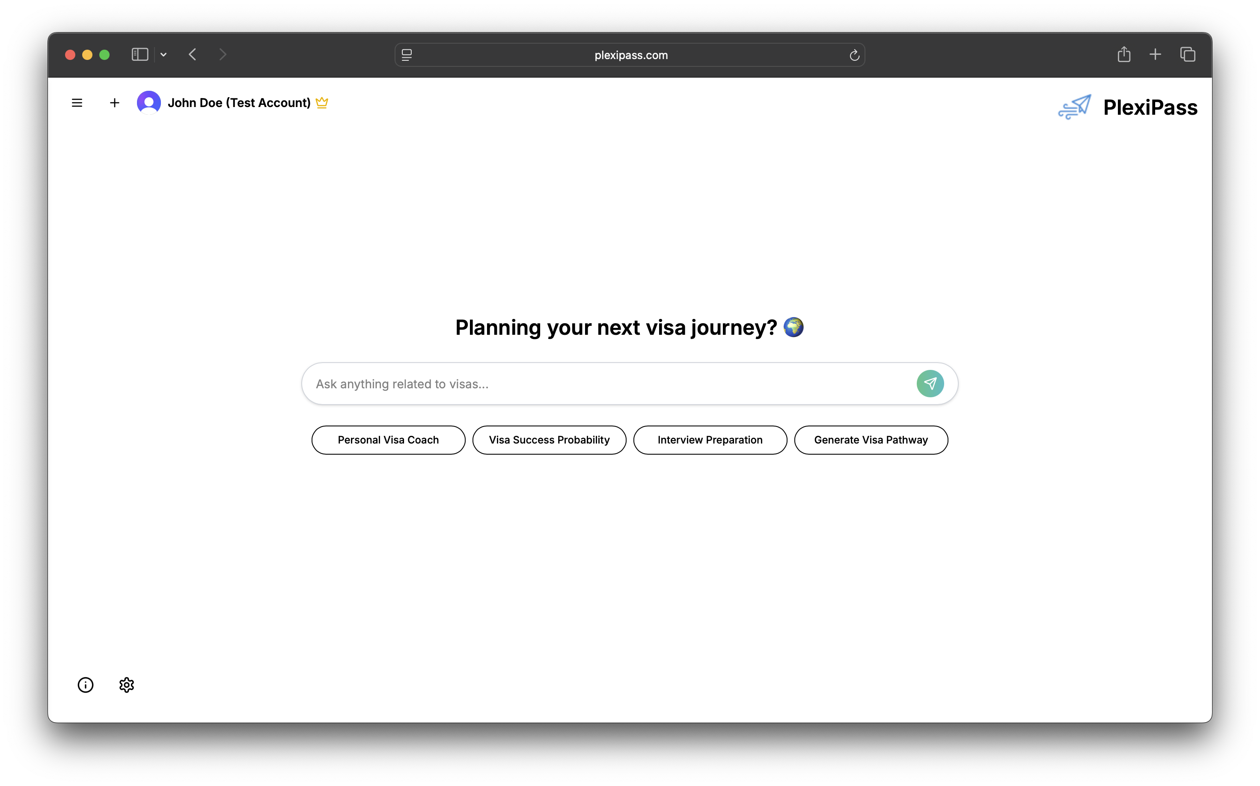Show tab overview
The image size is (1260, 786).
pyautogui.click(x=1188, y=55)
